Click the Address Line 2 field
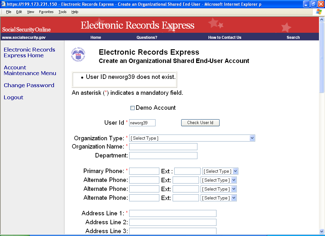 point(173,222)
